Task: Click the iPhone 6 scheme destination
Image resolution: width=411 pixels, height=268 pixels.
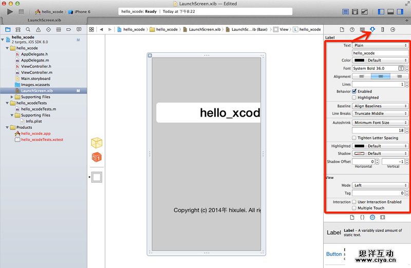Action: pyautogui.click(x=82, y=11)
